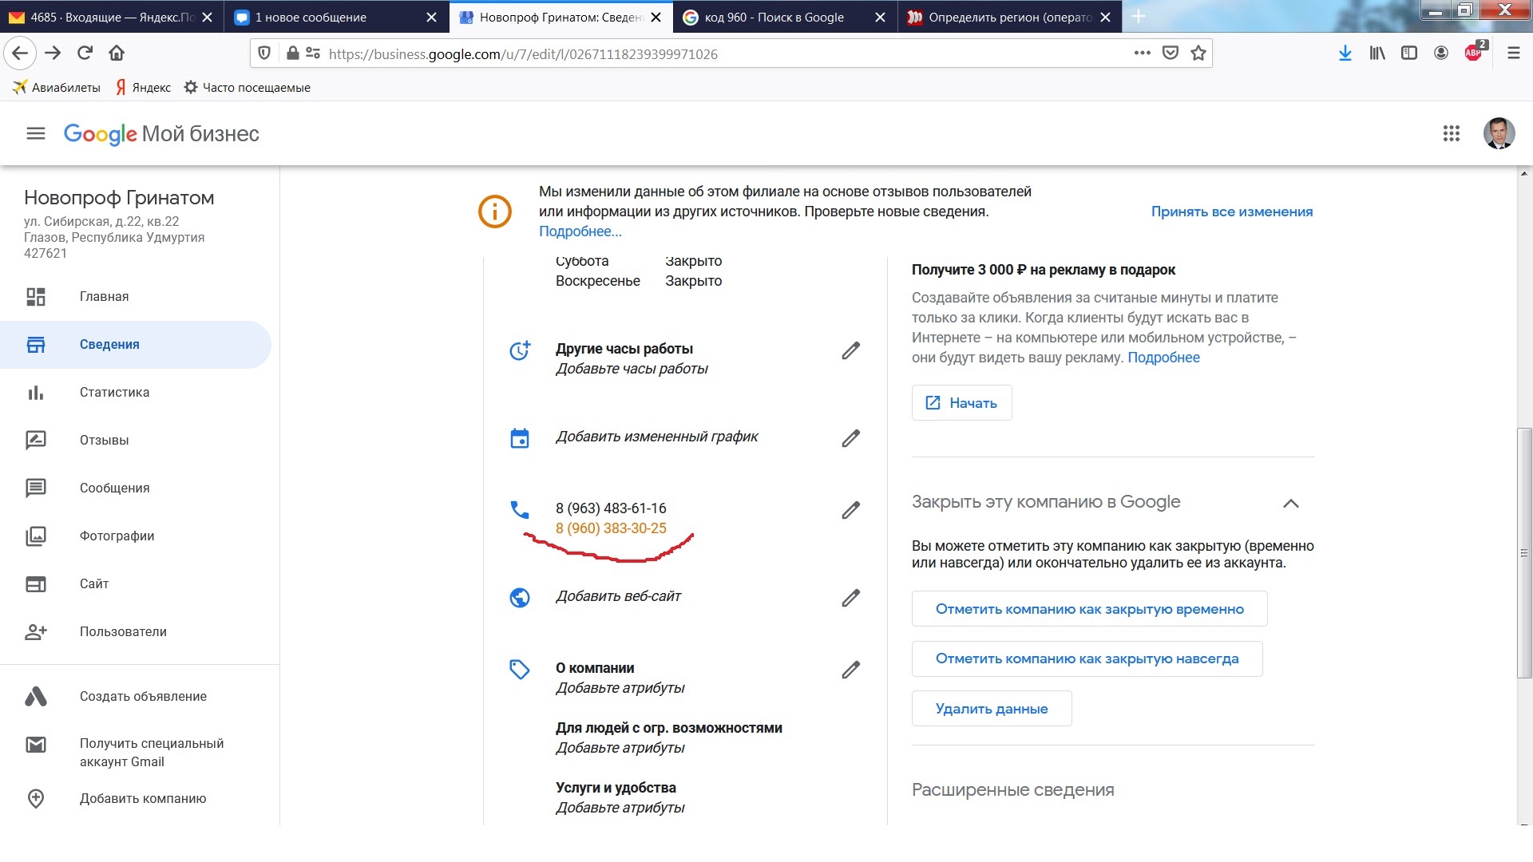Screen dimensions: 1533x862
Task: Edit the add website pencil
Action: [x=850, y=598]
